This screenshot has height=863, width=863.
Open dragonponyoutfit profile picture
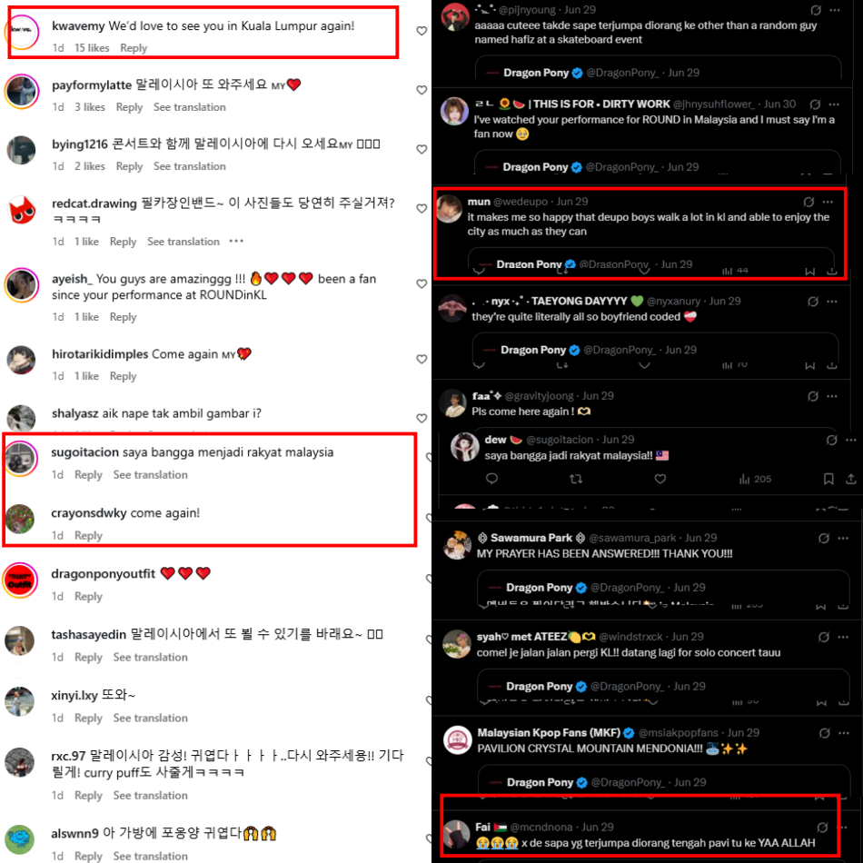(x=20, y=580)
